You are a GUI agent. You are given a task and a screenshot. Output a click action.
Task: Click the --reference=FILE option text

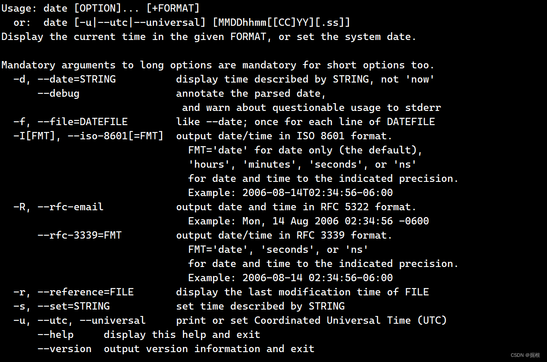[x=86, y=292]
